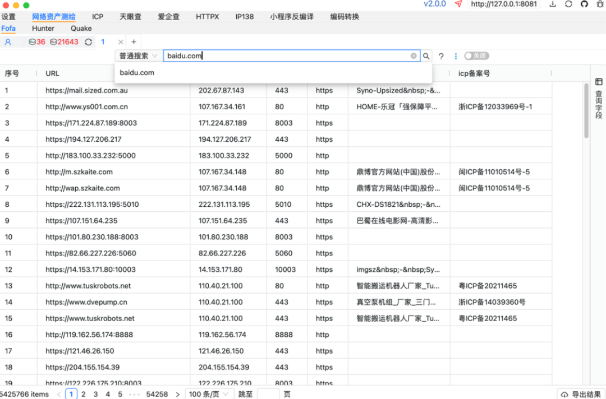The height and width of the screenshot is (399, 606).
Task: Click the refresh icon next to the 21643 counter
Action: click(x=88, y=41)
